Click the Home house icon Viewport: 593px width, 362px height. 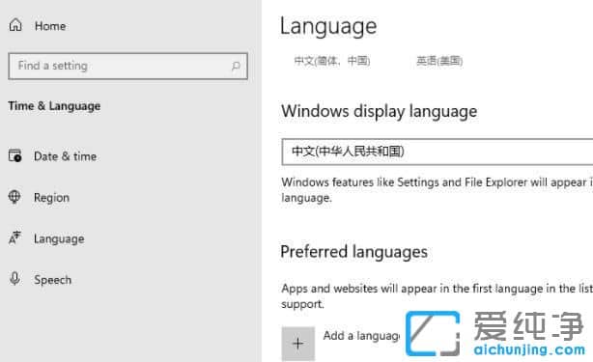pyautogui.click(x=15, y=25)
